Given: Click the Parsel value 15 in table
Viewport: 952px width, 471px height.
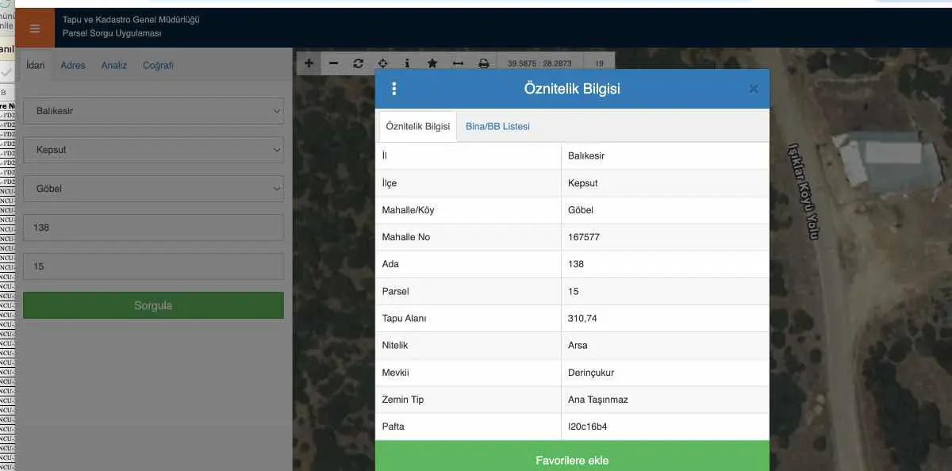Looking at the screenshot, I should tap(574, 291).
